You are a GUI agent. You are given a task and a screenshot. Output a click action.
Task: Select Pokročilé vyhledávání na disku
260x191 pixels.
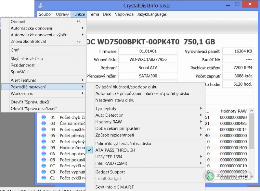[x=145, y=144]
